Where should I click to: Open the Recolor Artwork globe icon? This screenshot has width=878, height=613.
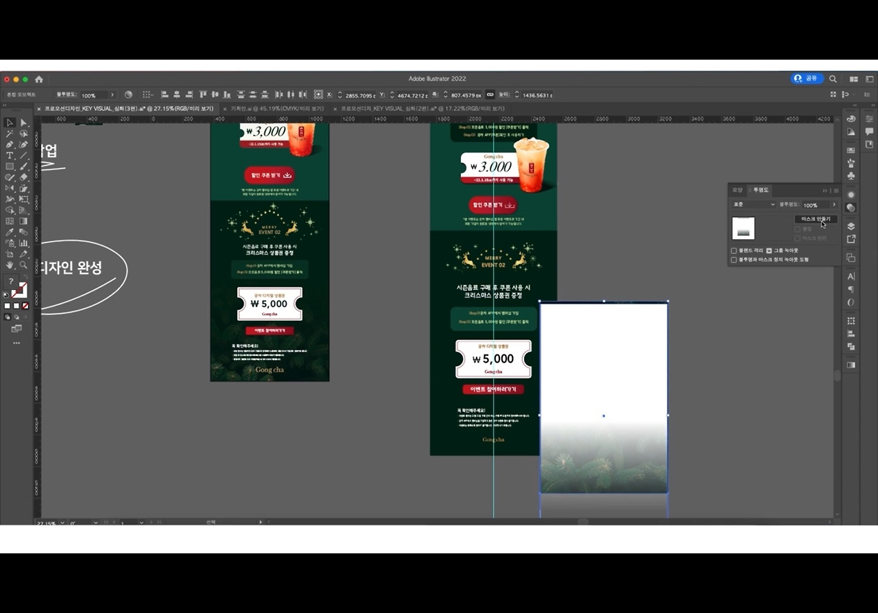pyautogui.click(x=128, y=95)
